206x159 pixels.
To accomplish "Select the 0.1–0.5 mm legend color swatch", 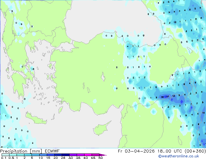I will pyautogui.click(x=6, y=155).
